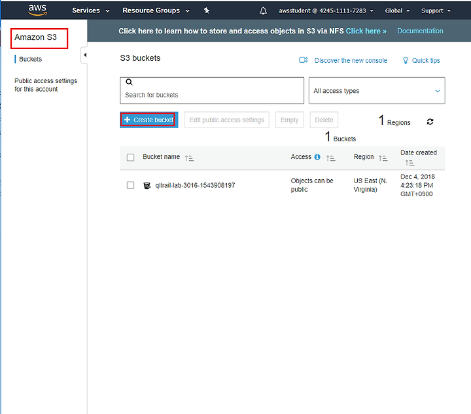Open bucket qltrail-lab-3016-1543908197
Viewport: 471px width, 414px height.
coord(195,185)
